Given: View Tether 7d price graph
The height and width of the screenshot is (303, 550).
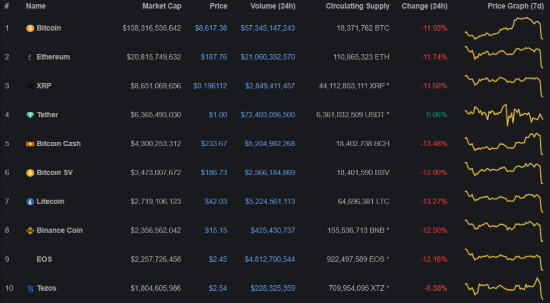Looking at the screenshot, I should tap(503, 115).
